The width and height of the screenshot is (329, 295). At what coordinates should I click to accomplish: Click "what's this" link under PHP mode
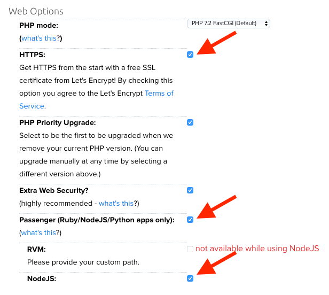point(41,38)
